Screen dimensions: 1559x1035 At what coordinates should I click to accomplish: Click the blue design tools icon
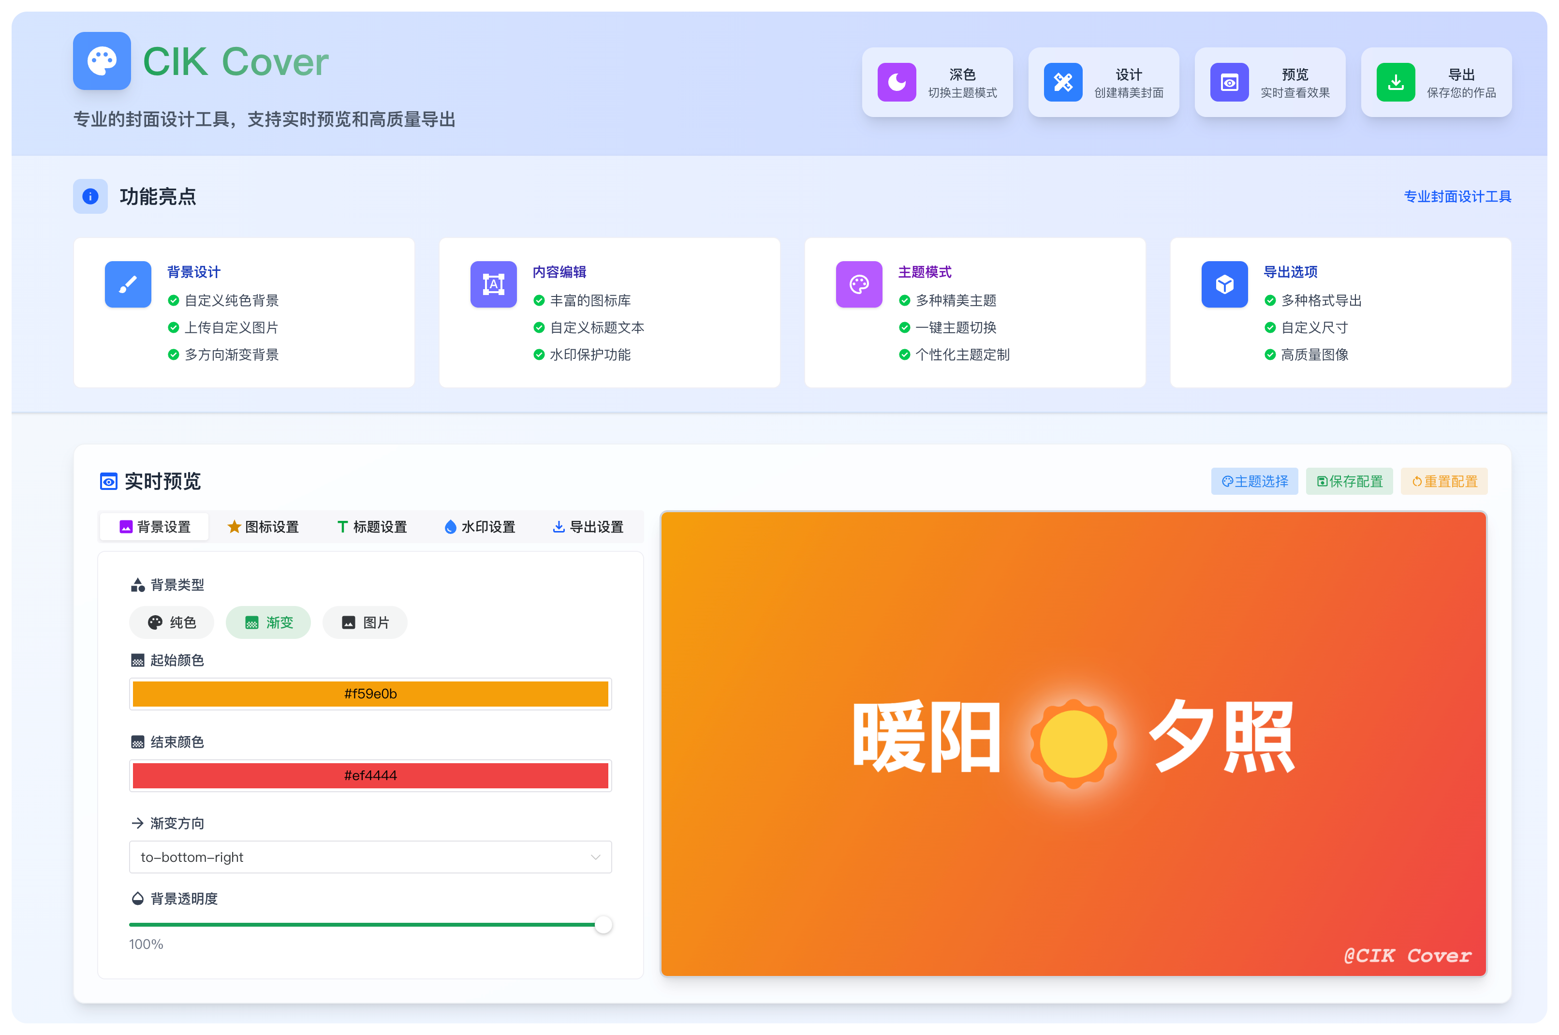point(1062,82)
